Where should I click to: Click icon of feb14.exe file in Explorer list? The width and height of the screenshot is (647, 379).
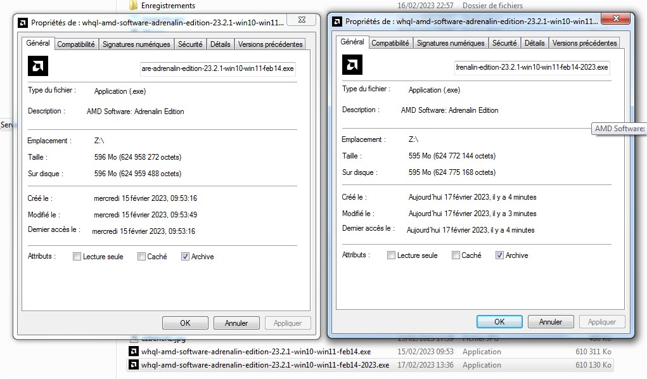[134, 351]
